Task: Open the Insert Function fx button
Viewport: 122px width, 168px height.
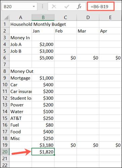Action: point(79,7)
